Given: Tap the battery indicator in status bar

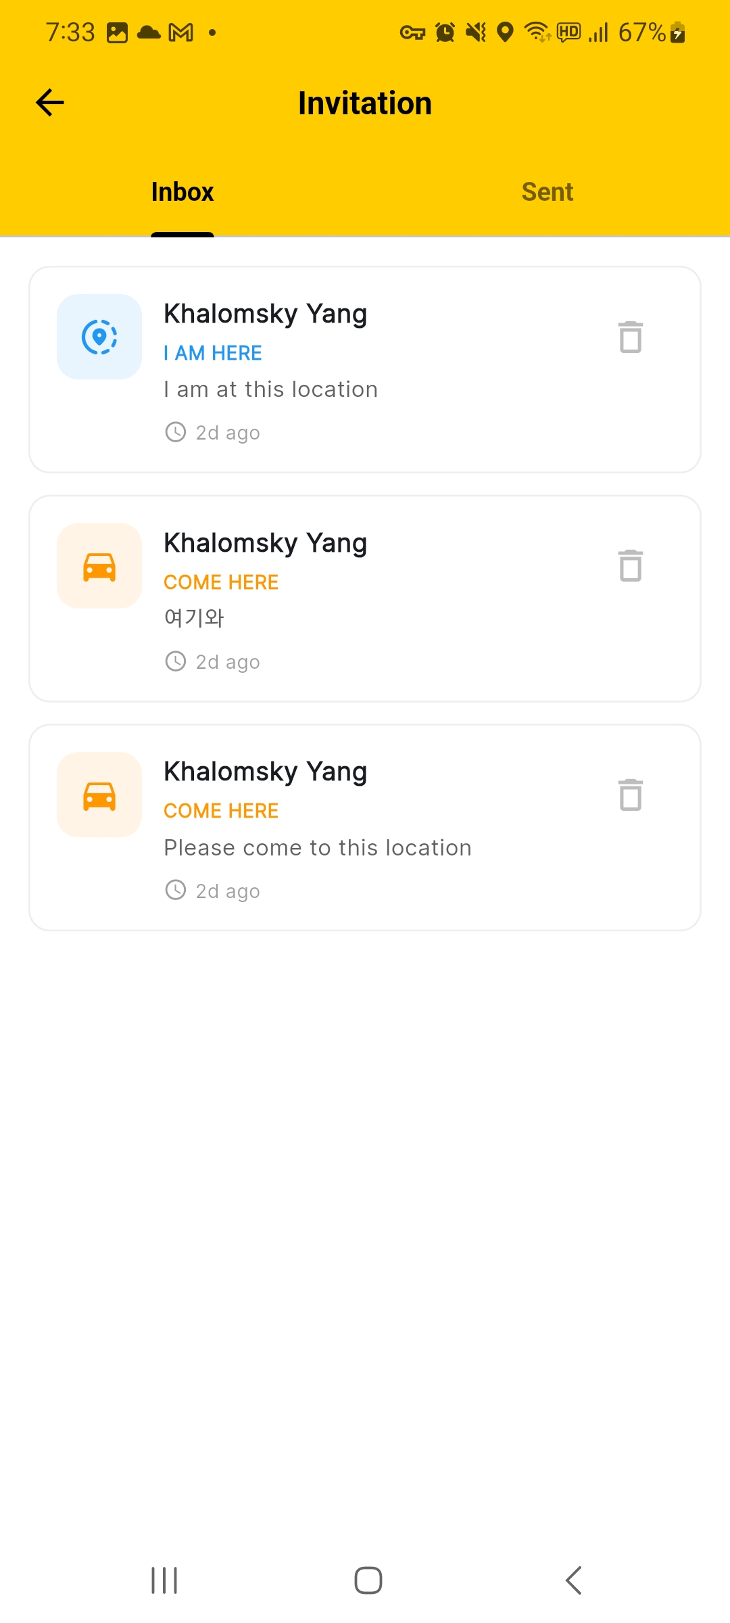Looking at the screenshot, I should click(678, 32).
